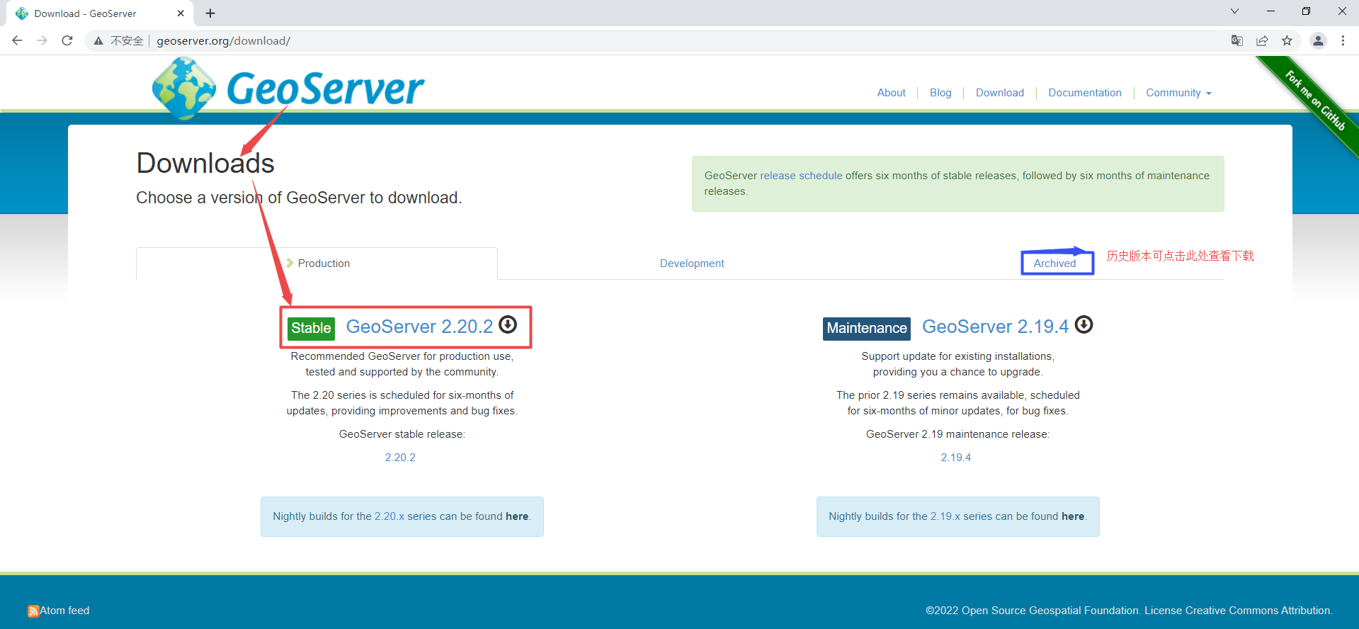Click here for 2.20.x nightly builds

pyautogui.click(x=517, y=516)
